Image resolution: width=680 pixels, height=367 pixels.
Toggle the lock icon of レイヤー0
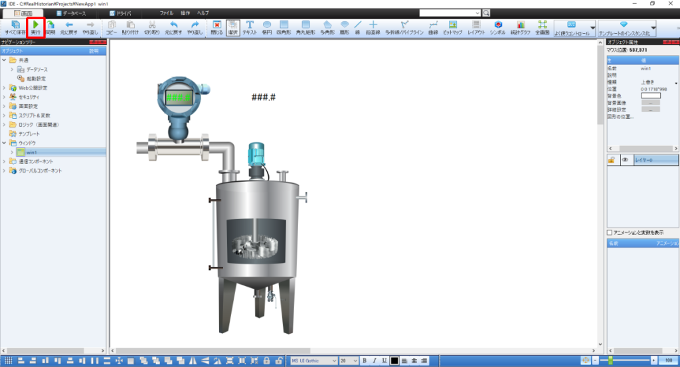[611, 160]
